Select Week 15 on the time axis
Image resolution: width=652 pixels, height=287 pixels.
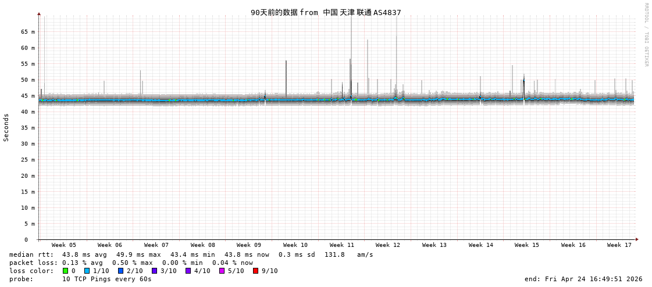pos(527,245)
